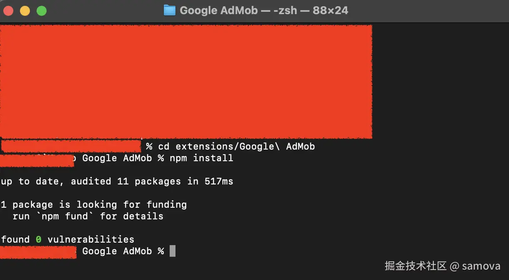509x280 pixels.
Task: Click the yellow minimize button
Action: 25,11
